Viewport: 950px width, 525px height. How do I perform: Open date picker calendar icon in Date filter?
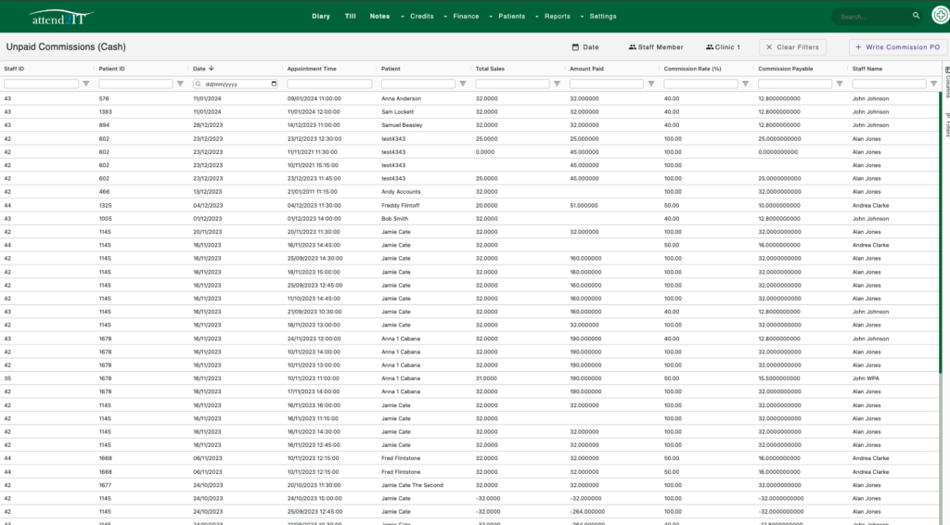[274, 84]
